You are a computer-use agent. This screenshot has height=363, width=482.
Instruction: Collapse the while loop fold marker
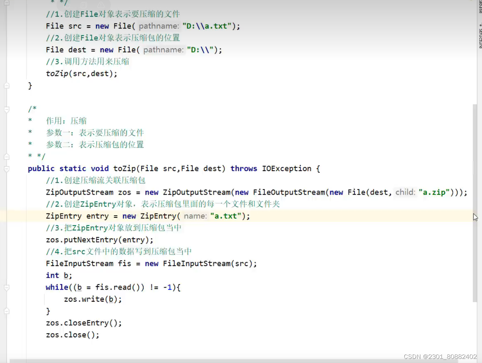pos(7,288)
